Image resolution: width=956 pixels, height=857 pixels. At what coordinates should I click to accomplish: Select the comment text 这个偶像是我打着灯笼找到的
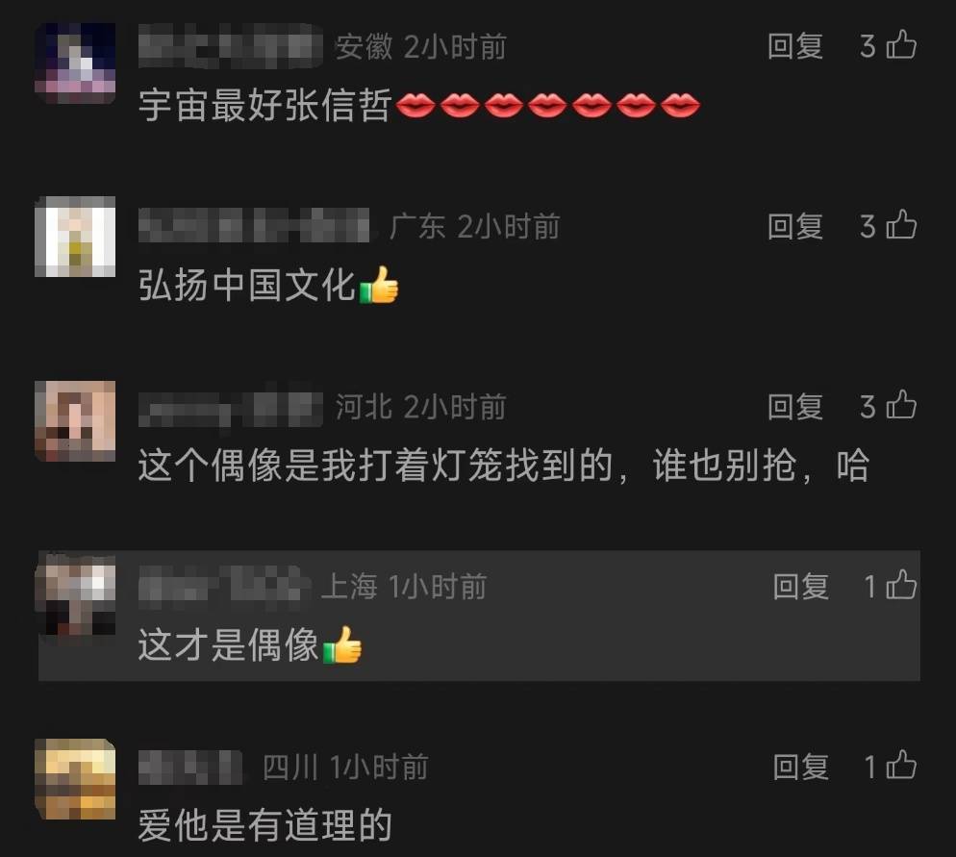pyautogui.click(x=375, y=466)
